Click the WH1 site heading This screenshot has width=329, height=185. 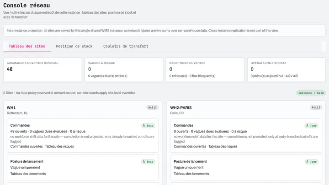coord(11,108)
